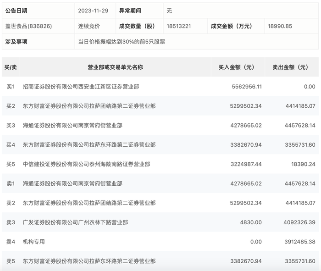Select 3382670.94 in the 买4 row
This screenshot has width=321, height=271.
pos(246,145)
